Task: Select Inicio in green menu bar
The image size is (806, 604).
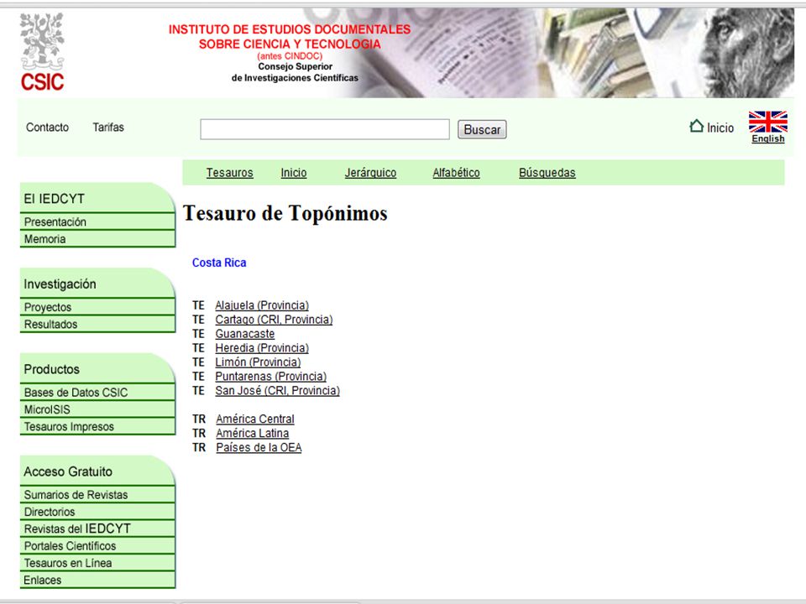Action: [294, 173]
